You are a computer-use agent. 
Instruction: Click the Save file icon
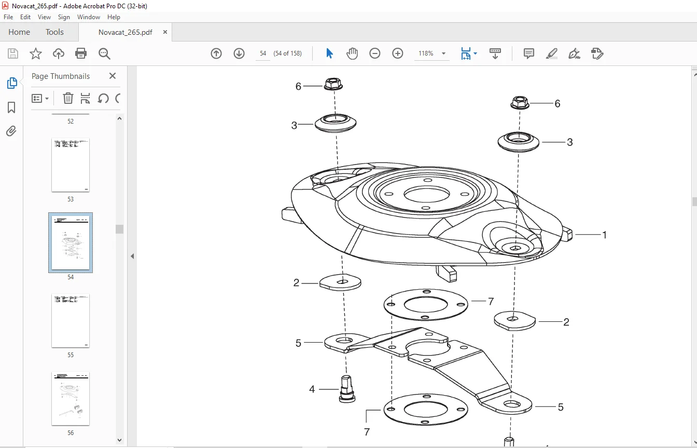tap(13, 53)
